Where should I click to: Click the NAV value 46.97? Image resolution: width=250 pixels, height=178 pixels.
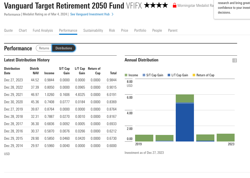tap(35, 95)
